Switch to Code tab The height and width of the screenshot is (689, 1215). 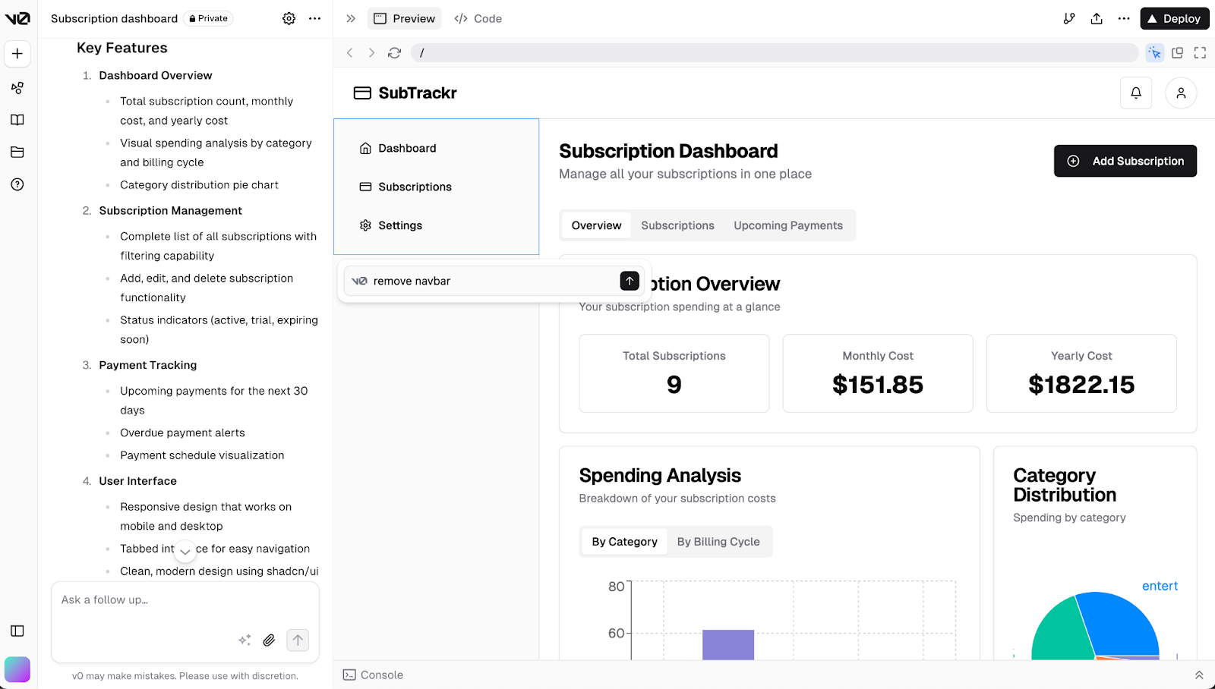[478, 18]
